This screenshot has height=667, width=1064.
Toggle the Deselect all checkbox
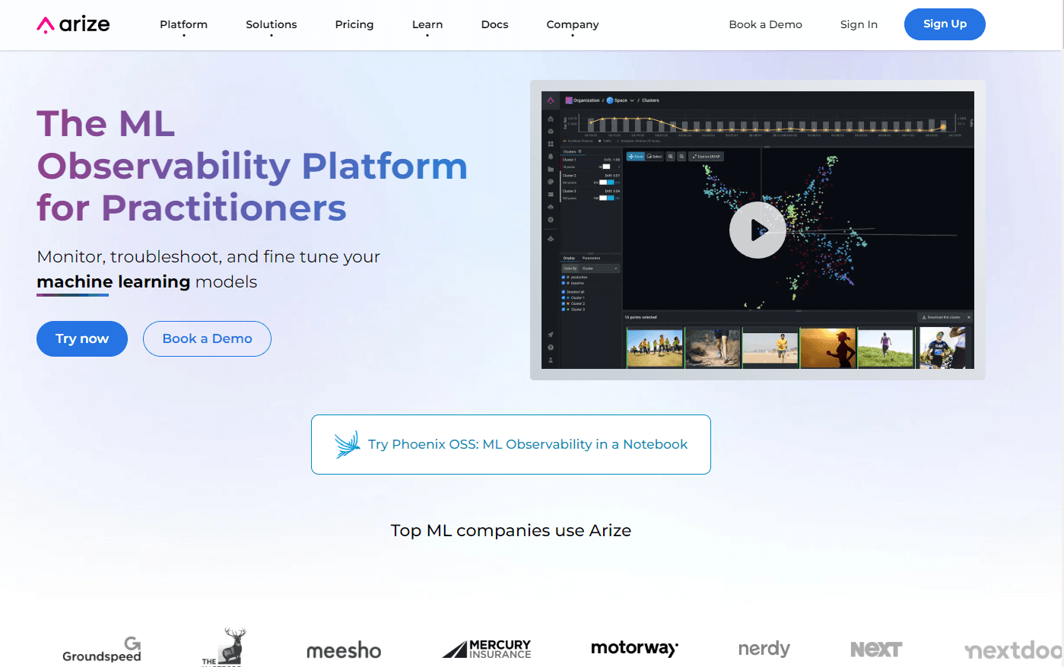click(564, 291)
